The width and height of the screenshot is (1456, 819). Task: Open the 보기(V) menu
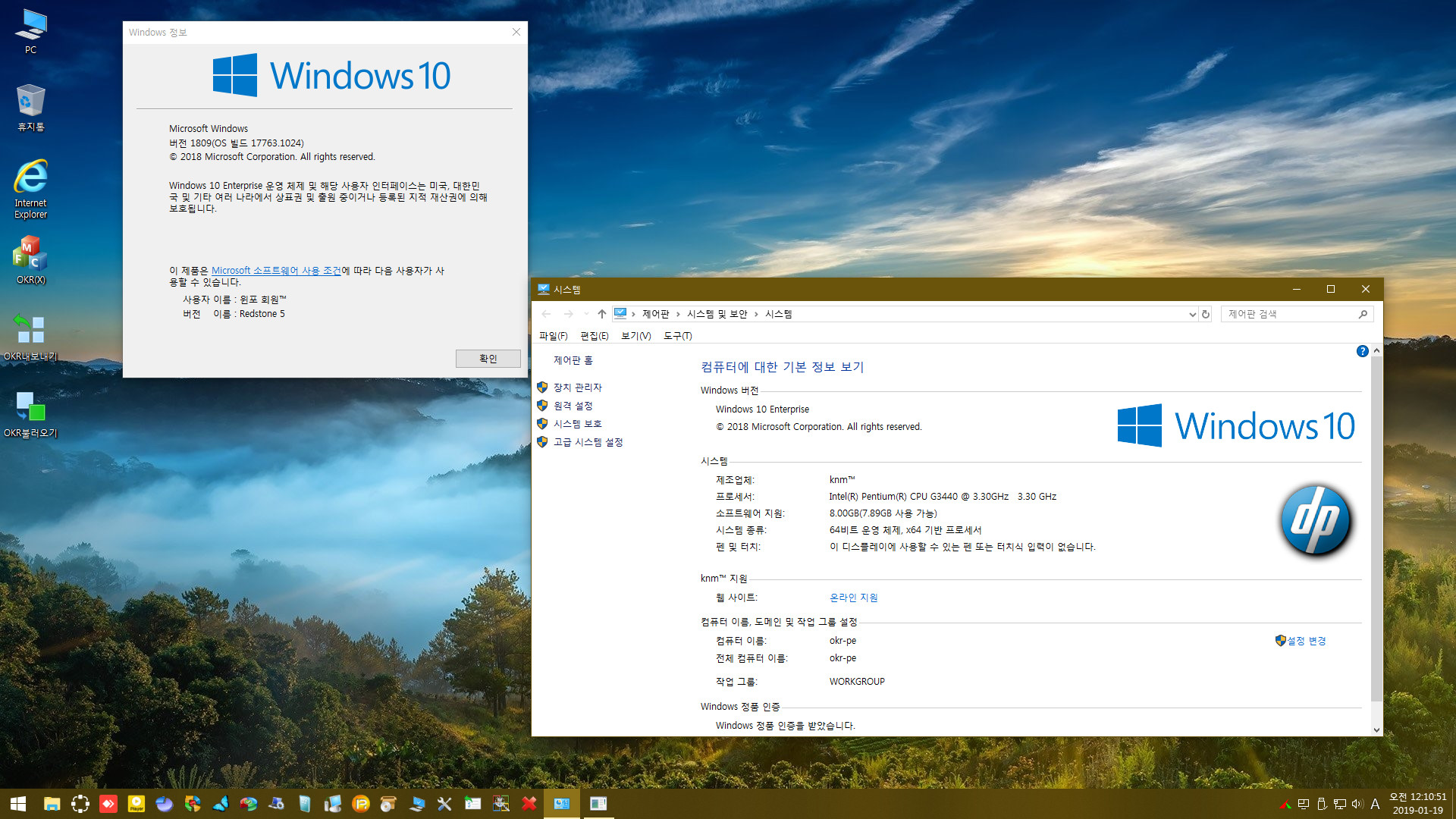point(636,336)
